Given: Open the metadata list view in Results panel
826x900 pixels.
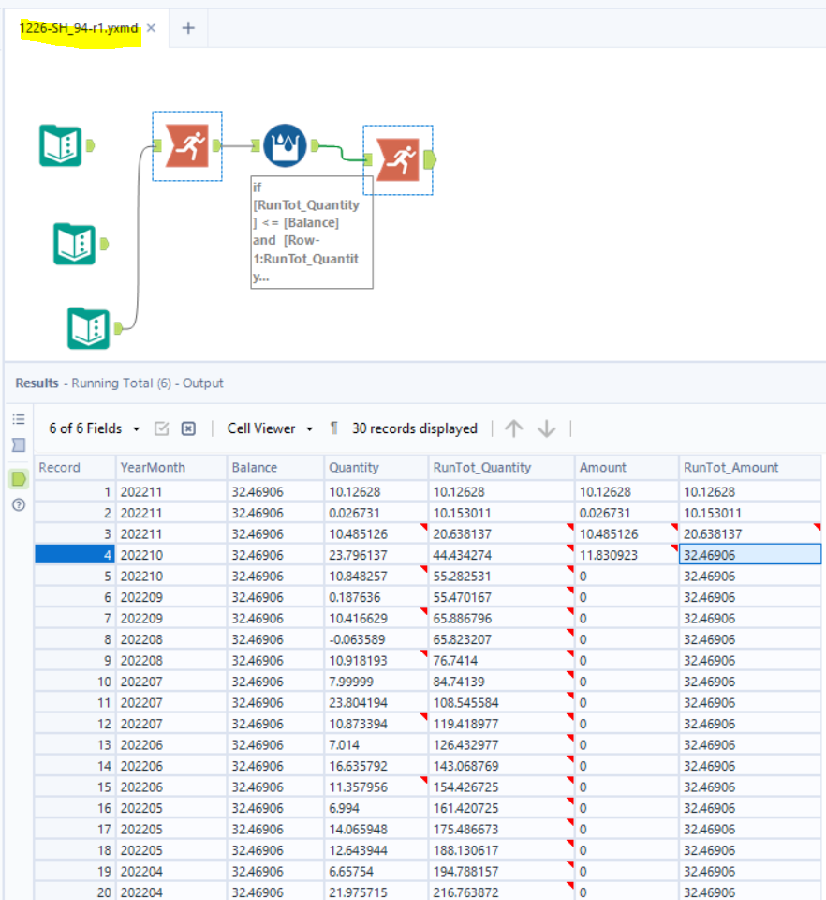Looking at the screenshot, I should click(18, 418).
